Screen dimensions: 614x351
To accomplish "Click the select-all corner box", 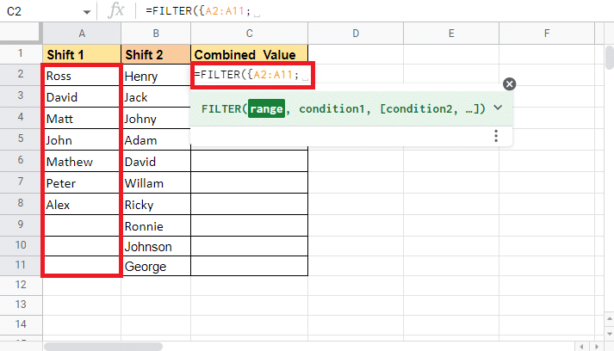I will 21,33.
